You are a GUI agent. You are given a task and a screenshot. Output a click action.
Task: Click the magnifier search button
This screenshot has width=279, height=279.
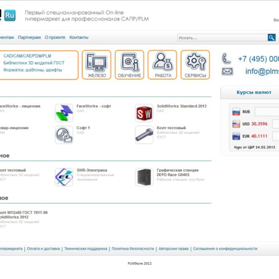(271, 38)
